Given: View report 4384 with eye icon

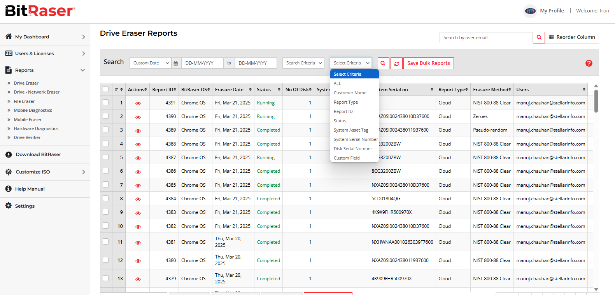Looking at the screenshot, I should point(138,199).
